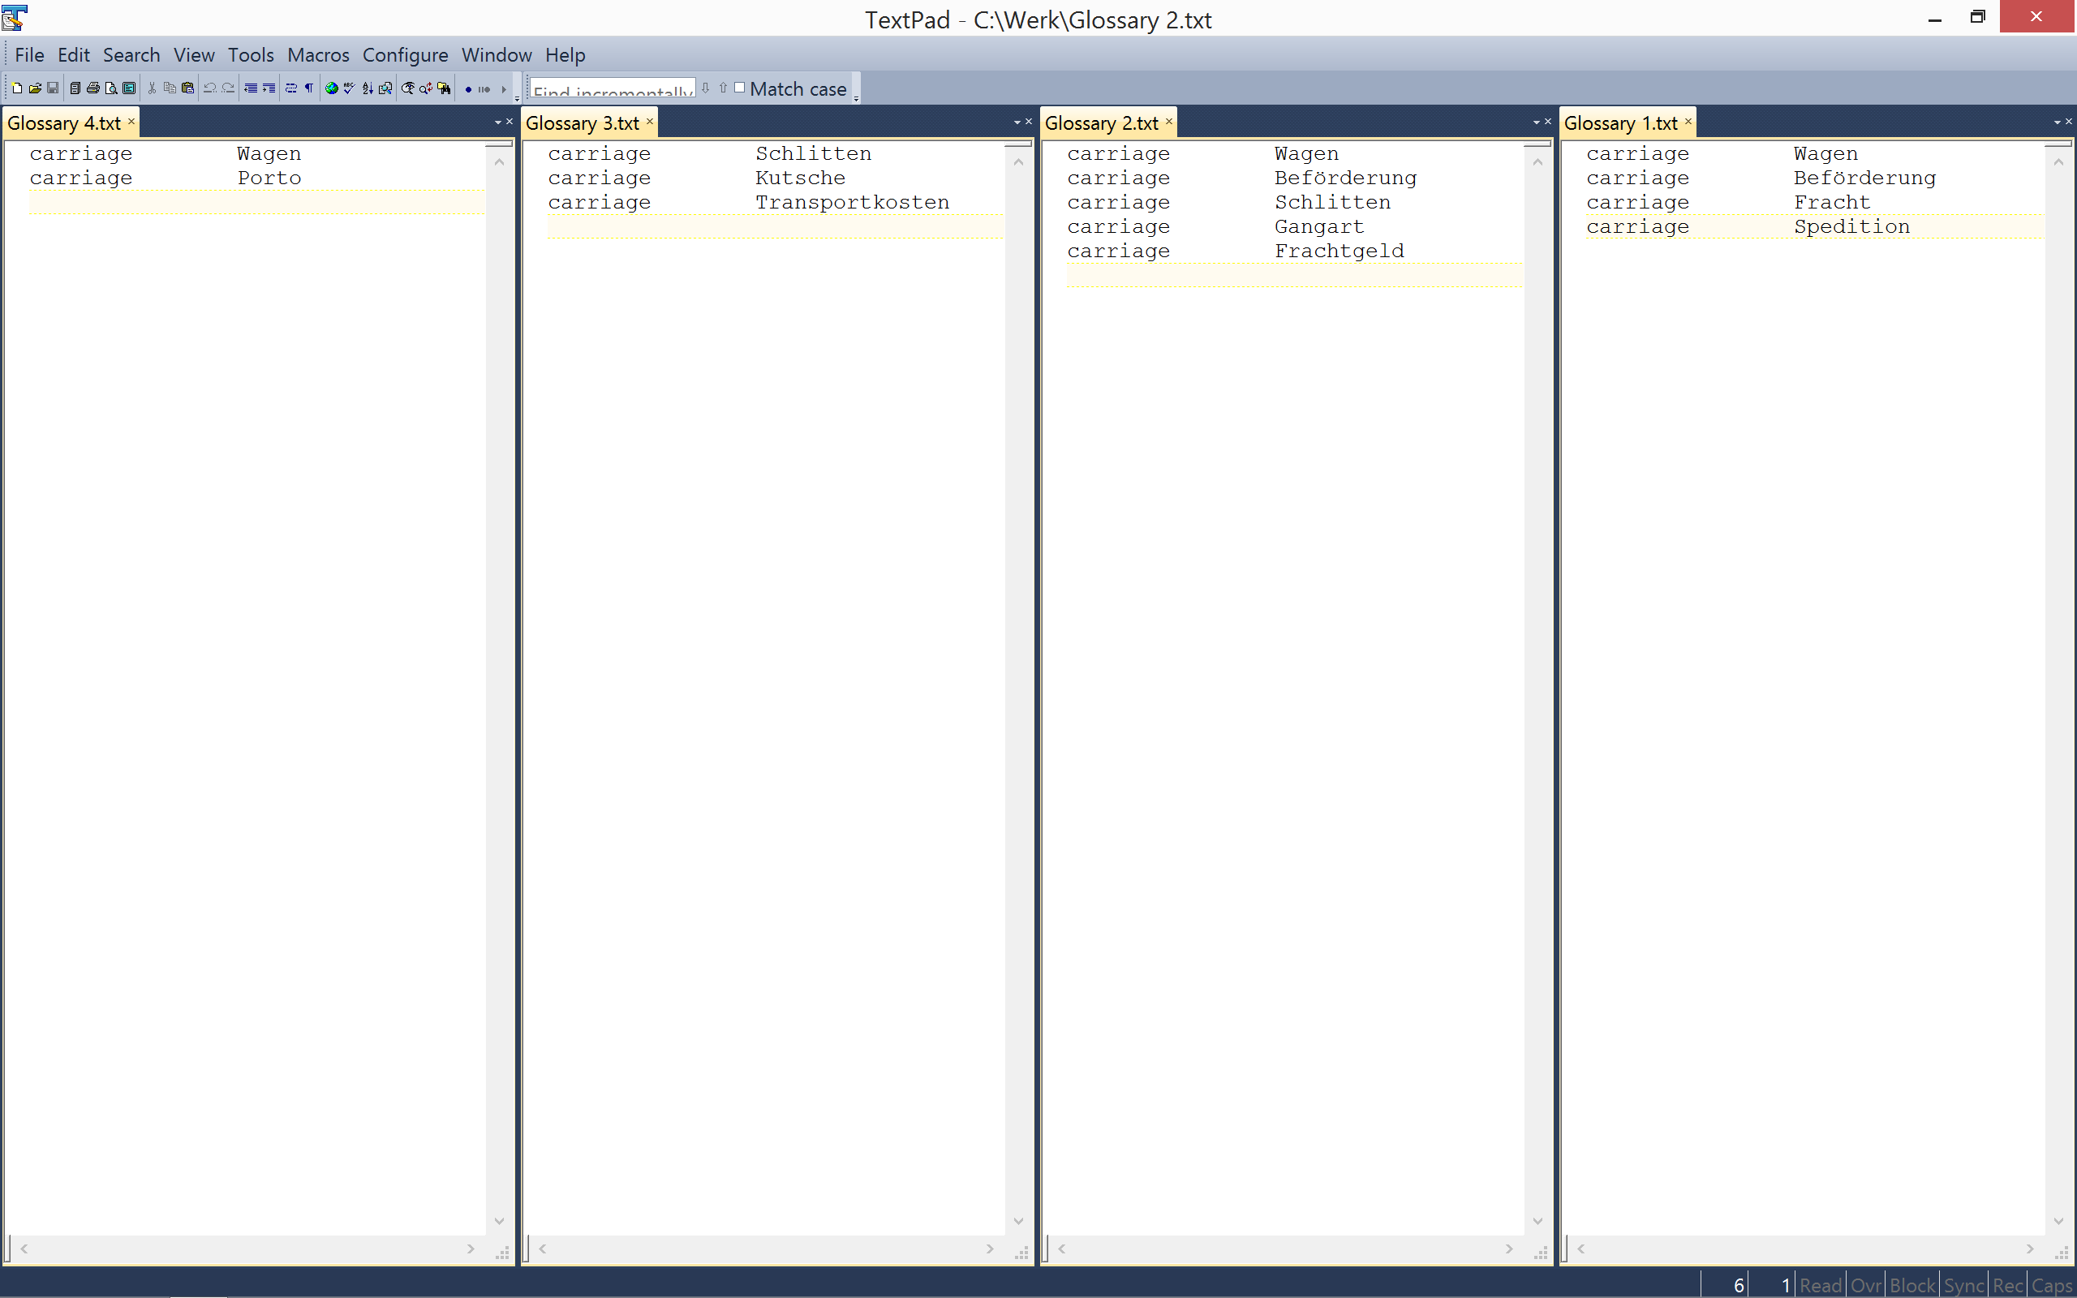Click find next down arrow button
Screen dimensions: 2077x1298
[706, 88]
